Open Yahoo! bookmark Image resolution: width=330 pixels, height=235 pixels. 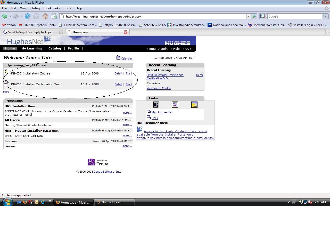pyautogui.click(x=9, y=25)
